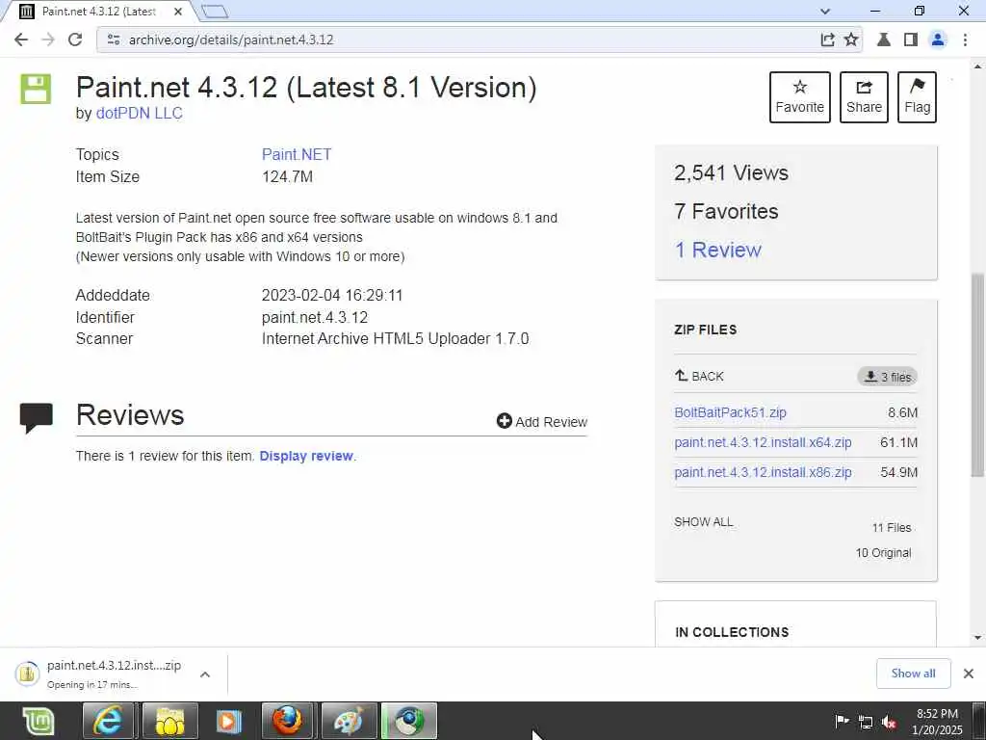Click SHOW ALL files link
The width and height of the screenshot is (986, 740).
[x=703, y=522]
